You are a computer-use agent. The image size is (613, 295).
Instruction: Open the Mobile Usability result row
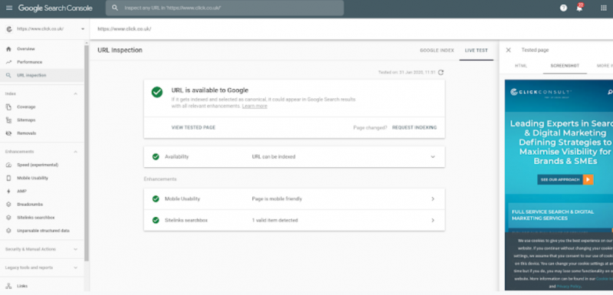tap(294, 199)
